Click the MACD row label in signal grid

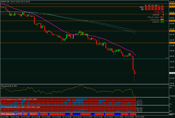click(x=142, y=7)
